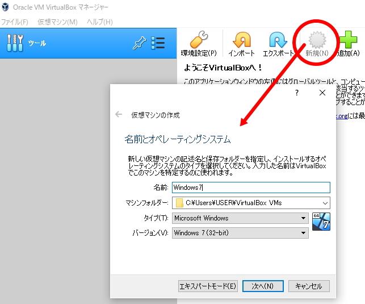Click the Windows 7 OS type image
The height and width of the screenshot is (304, 365).
321,222
